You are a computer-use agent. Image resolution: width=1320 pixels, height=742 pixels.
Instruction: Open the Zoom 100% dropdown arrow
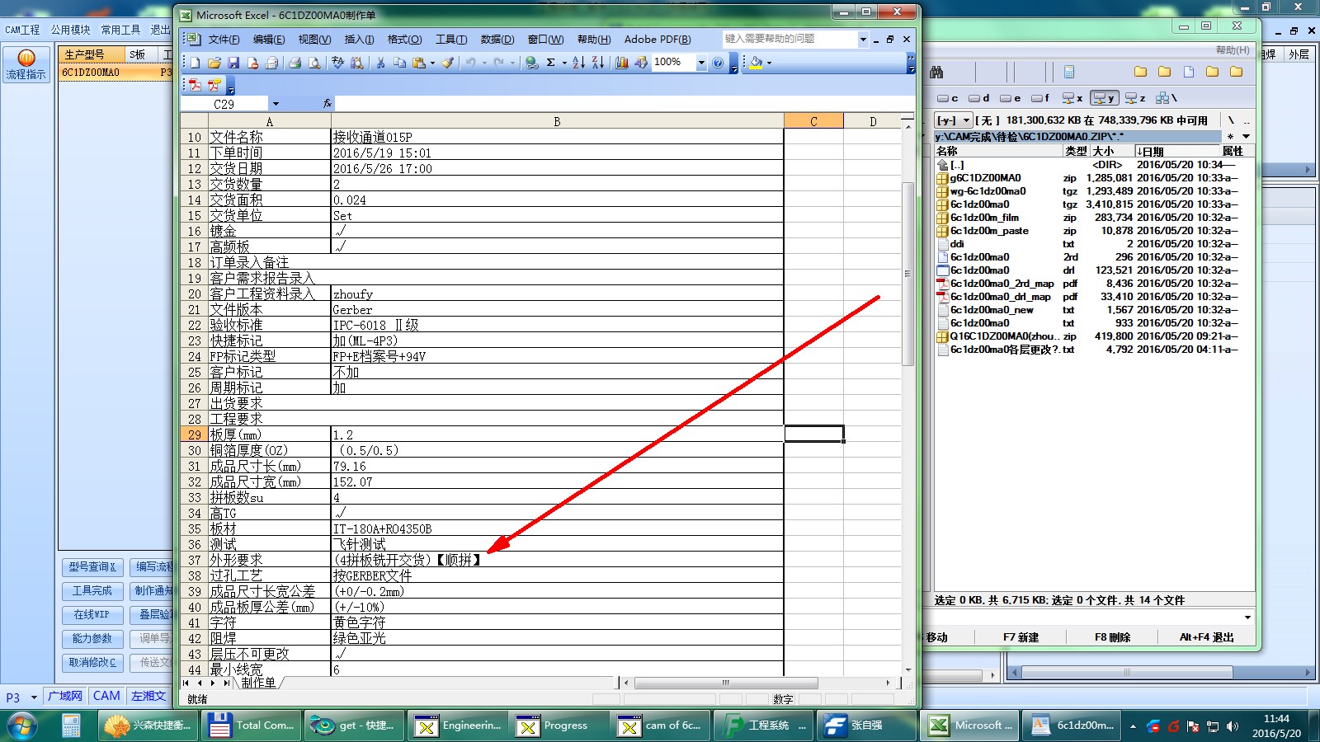[x=701, y=63]
